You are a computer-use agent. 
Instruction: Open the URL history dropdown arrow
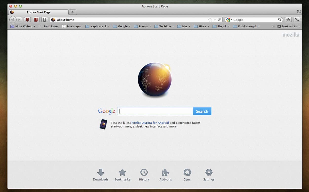tap(215, 20)
